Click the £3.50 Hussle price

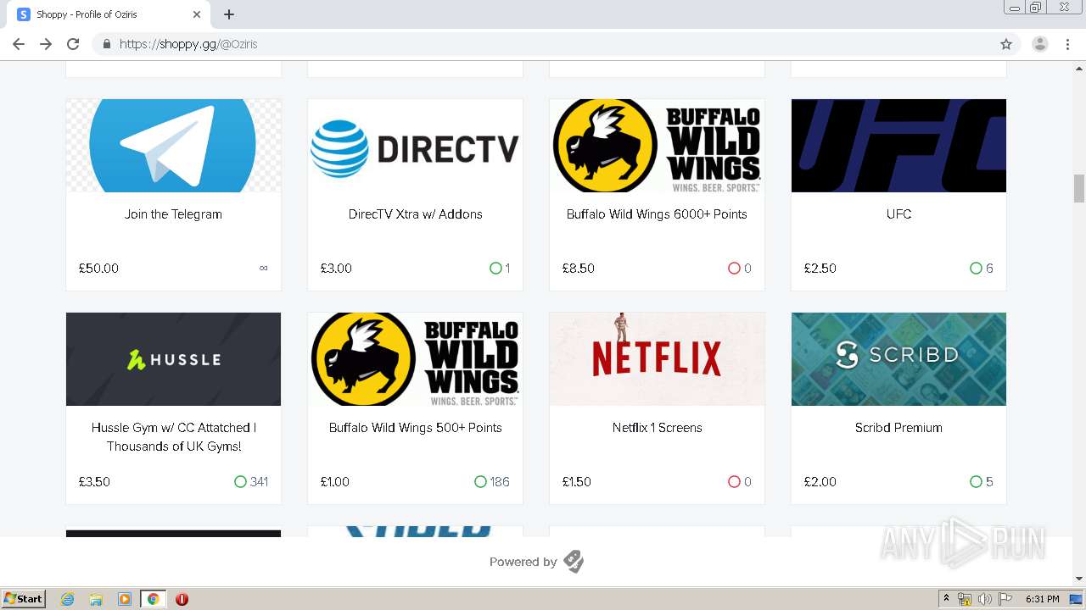pos(94,482)
